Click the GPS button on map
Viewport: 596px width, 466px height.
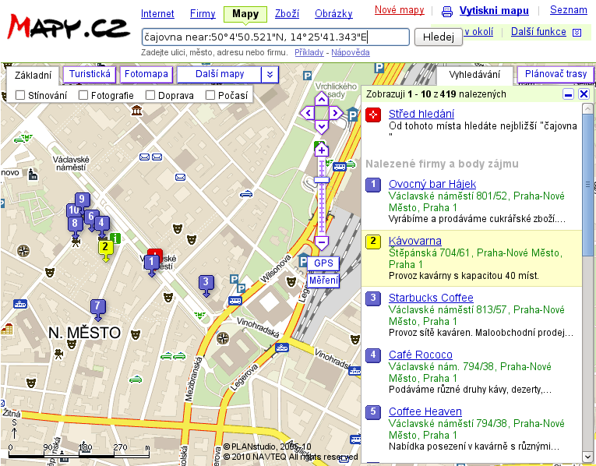(x=323, y=263)
